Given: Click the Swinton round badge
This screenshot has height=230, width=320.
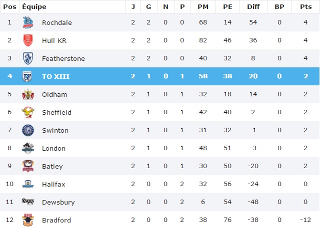Looking at the screenshot, I should pos(28,130).
